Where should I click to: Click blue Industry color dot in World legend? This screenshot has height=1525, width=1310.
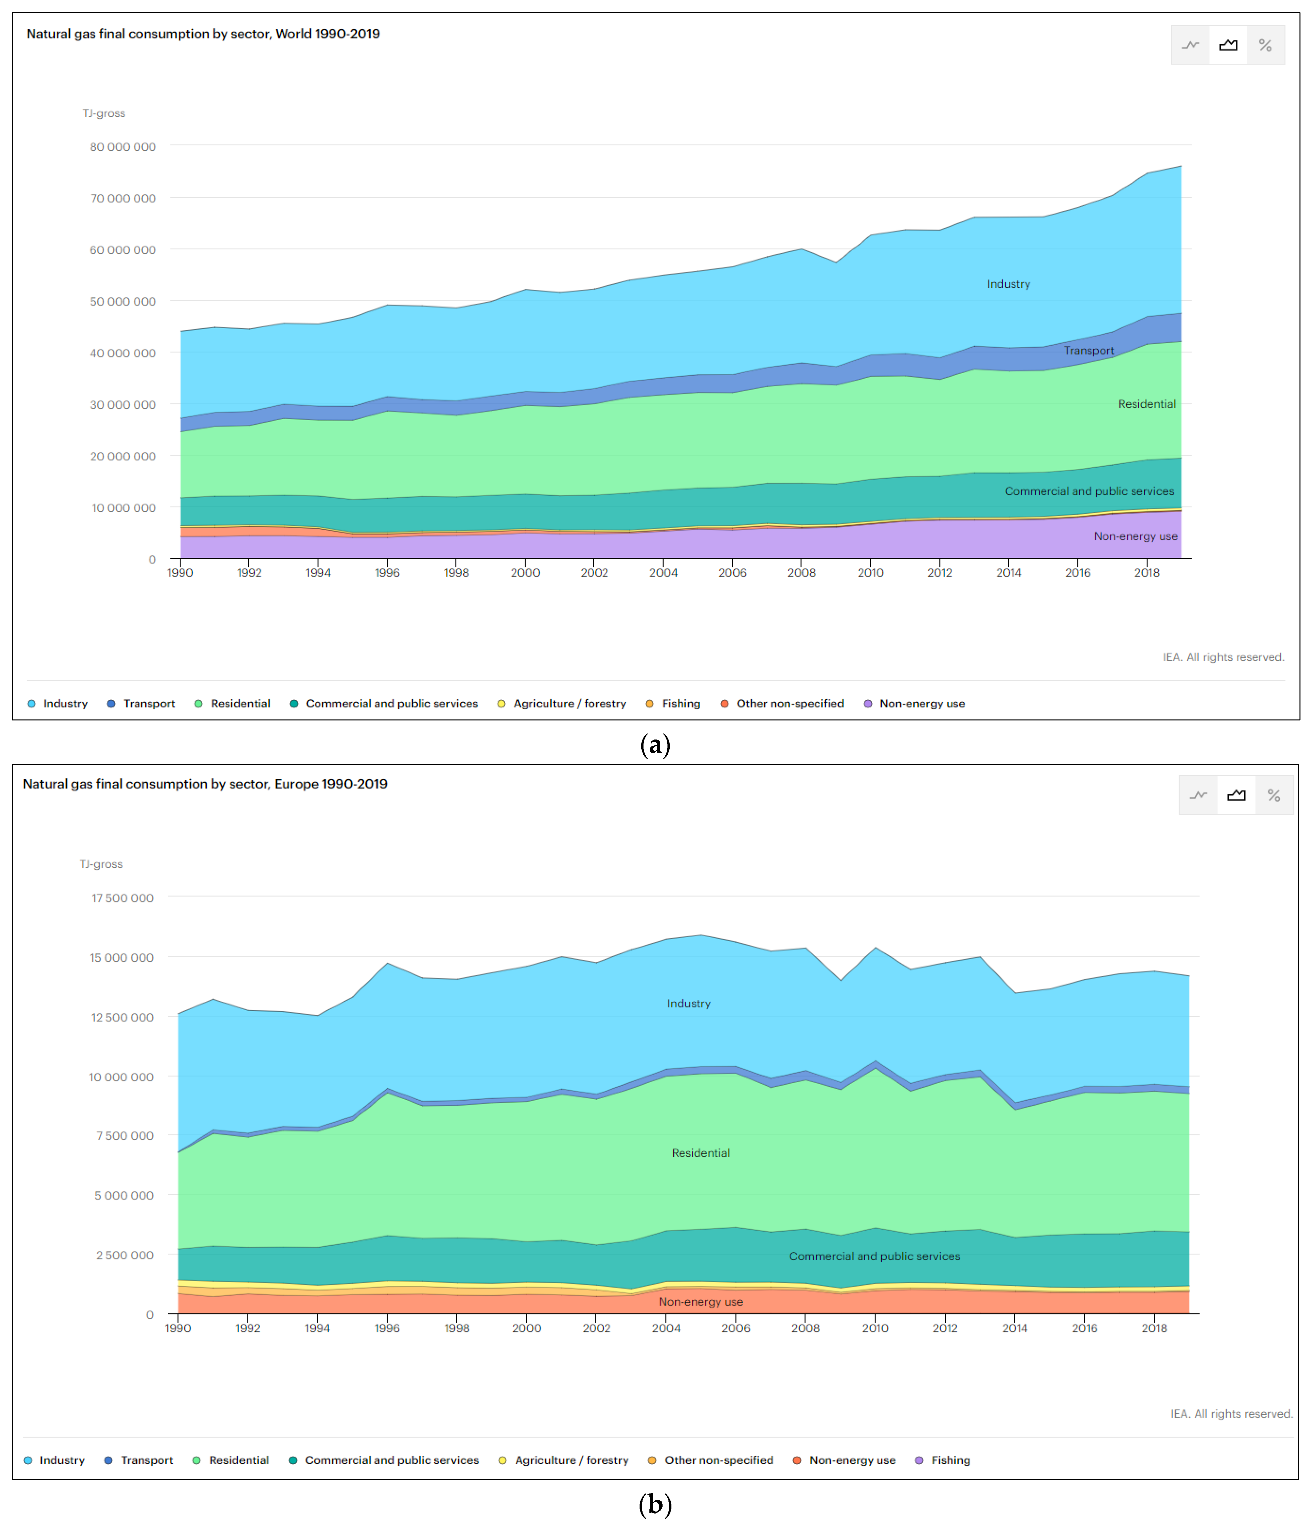[32, 704]
